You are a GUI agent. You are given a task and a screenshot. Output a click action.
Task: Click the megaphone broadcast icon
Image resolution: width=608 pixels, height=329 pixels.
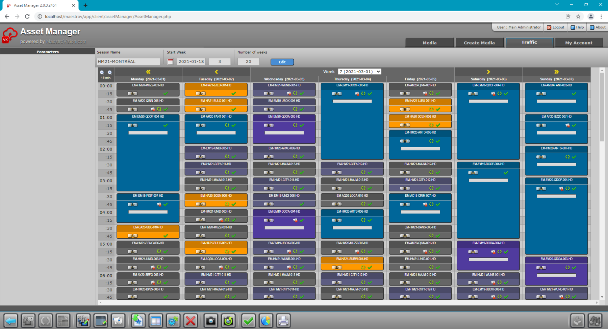point(118,321)
